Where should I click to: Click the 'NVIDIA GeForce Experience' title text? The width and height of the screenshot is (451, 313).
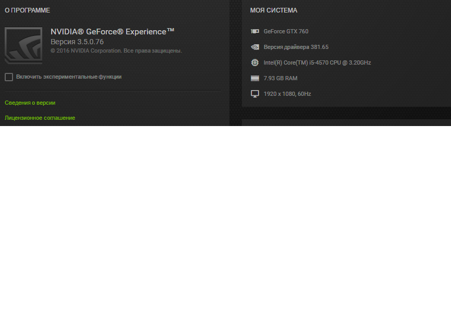pyautogui.click(x=113, y=31)
